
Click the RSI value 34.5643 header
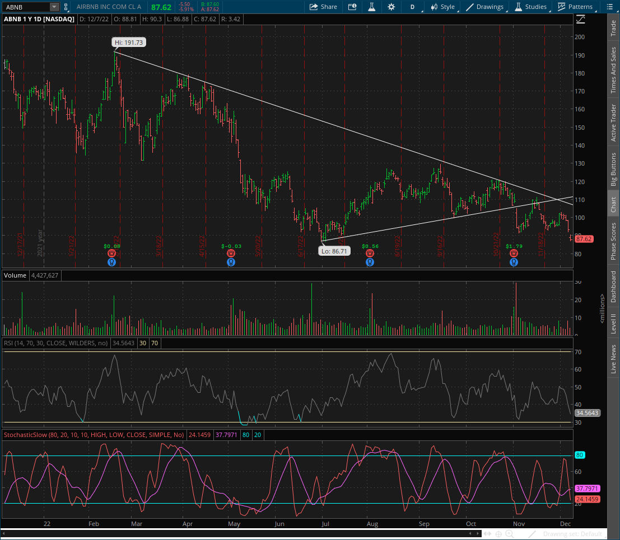pyautogui.click(x=123, y=343)
